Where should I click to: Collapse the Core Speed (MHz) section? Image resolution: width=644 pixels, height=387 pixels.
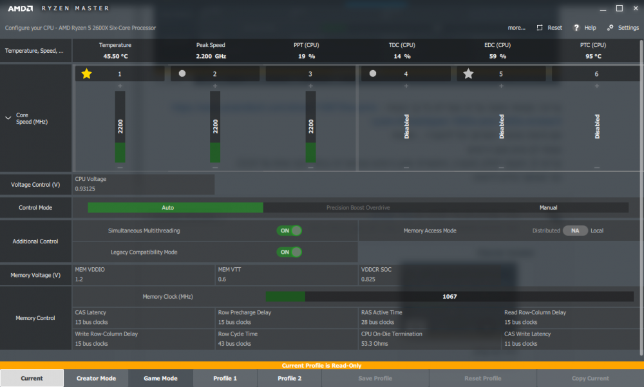(8, 118)
